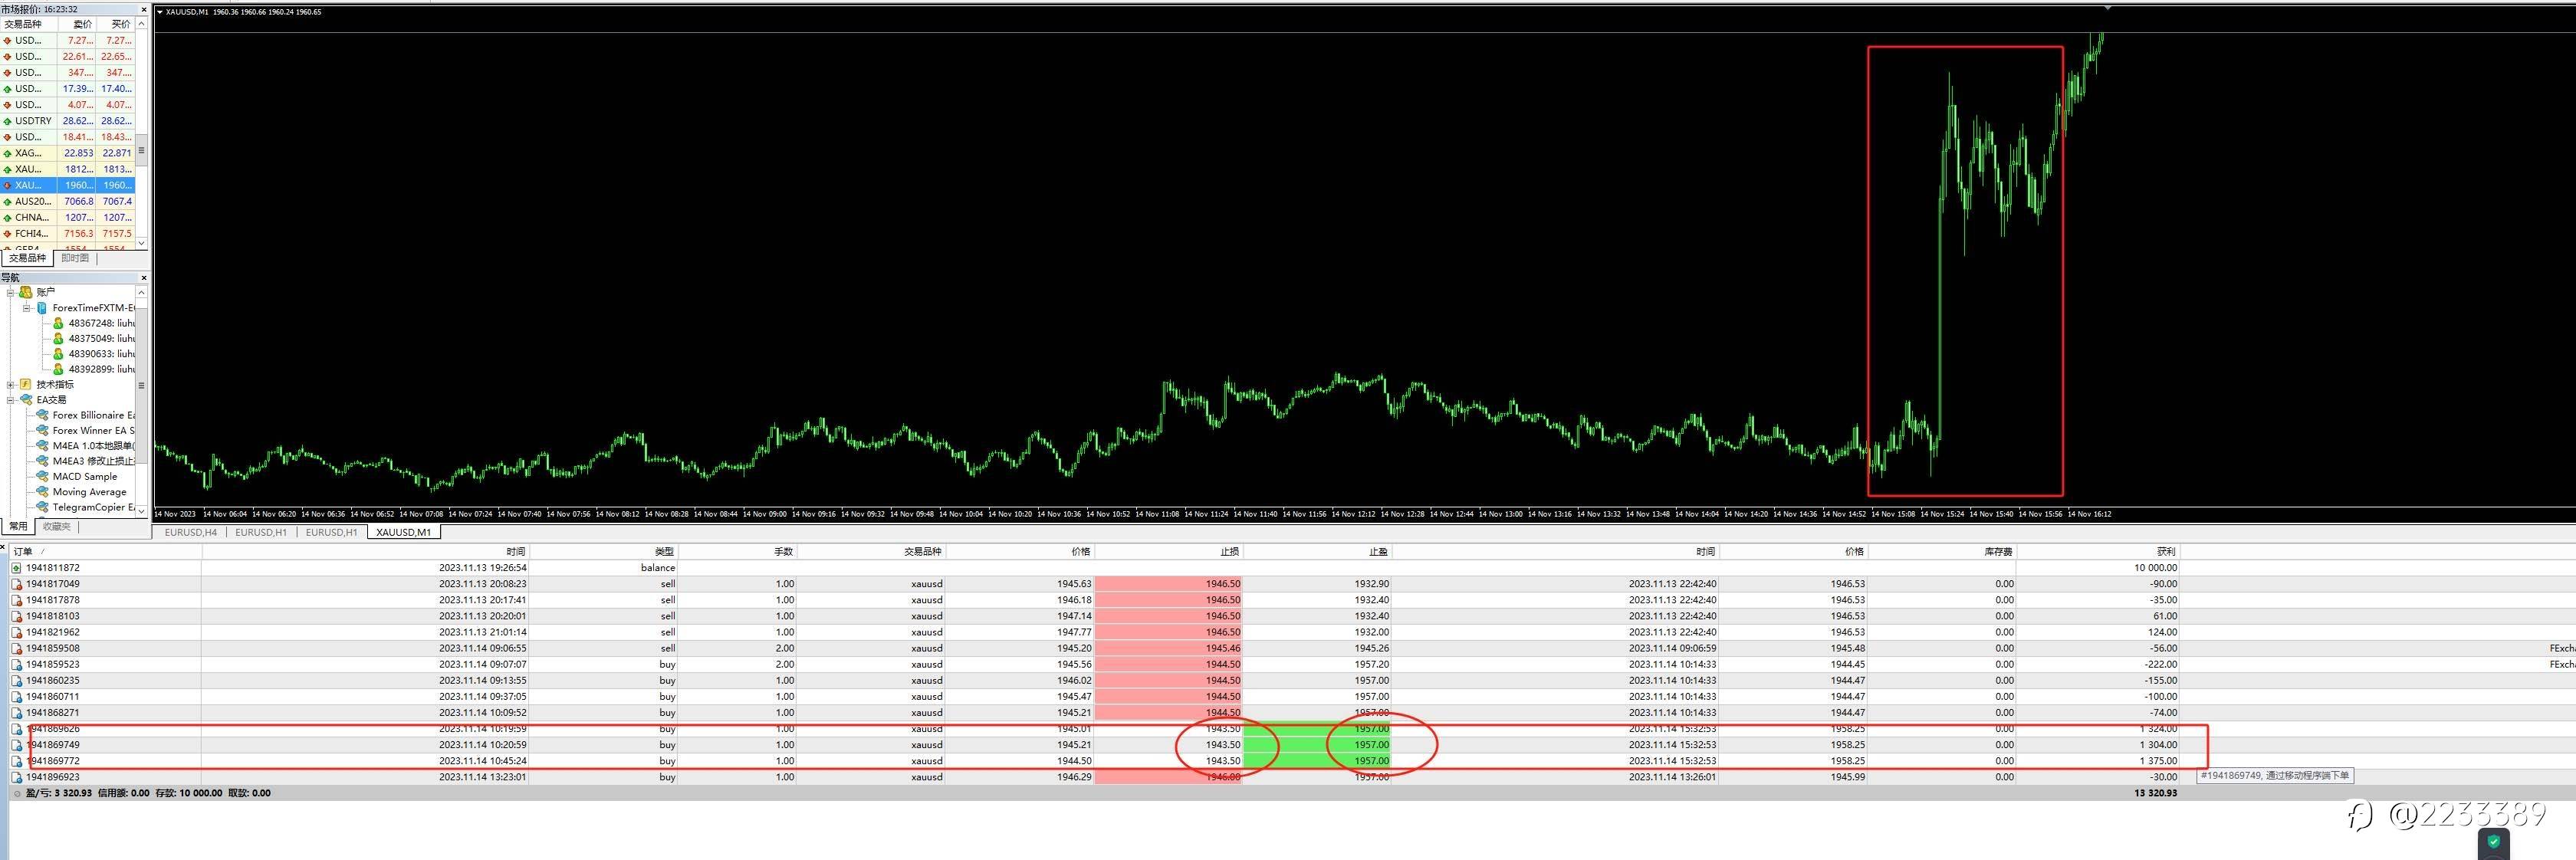Open the 收藏夹 favorites tab

(56, 526)
